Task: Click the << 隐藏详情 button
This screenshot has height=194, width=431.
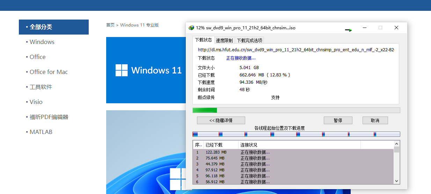Action: (221, 120)
